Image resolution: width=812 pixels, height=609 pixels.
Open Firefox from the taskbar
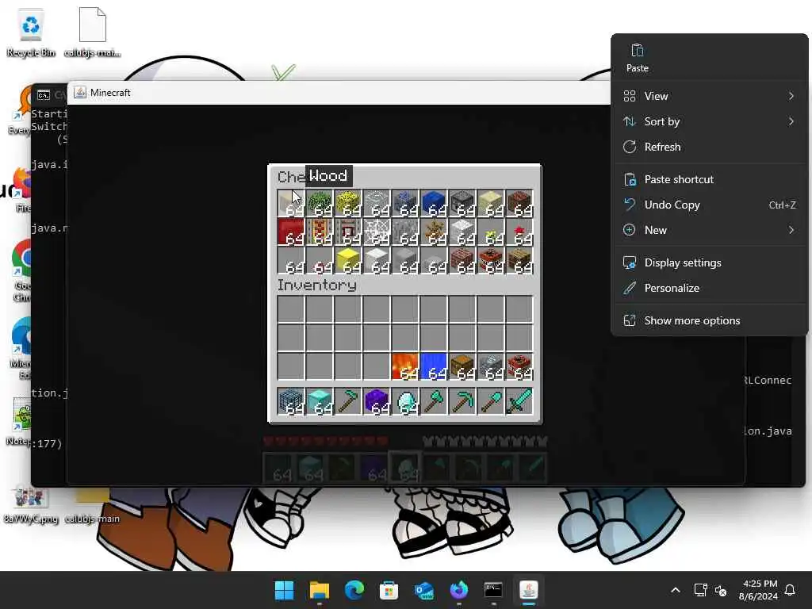tap(459, 590)
